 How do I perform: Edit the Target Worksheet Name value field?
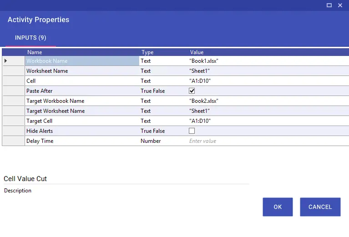click(x=268, y=111)
